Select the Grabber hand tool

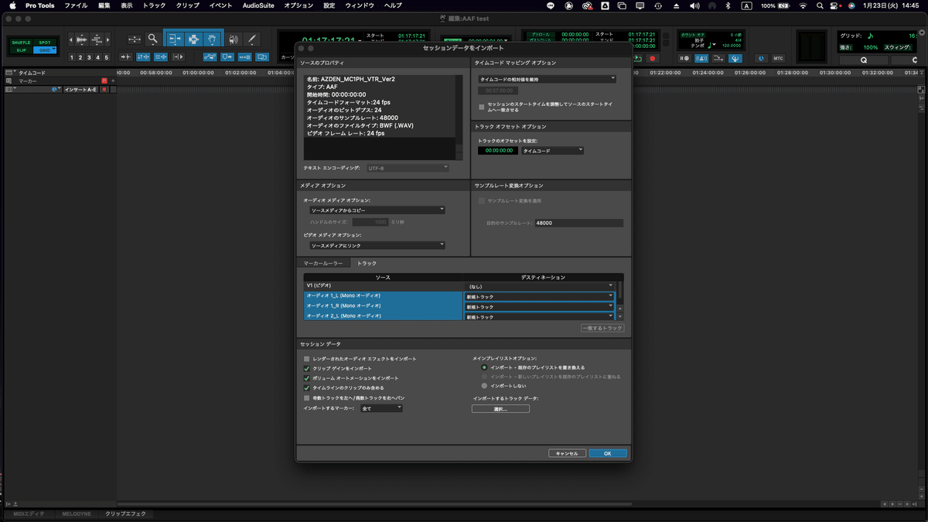click(x=213, y=39)
